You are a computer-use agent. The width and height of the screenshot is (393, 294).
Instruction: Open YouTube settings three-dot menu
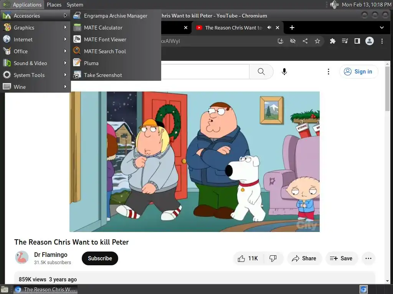pyautogui.click(x=329, y=72)
